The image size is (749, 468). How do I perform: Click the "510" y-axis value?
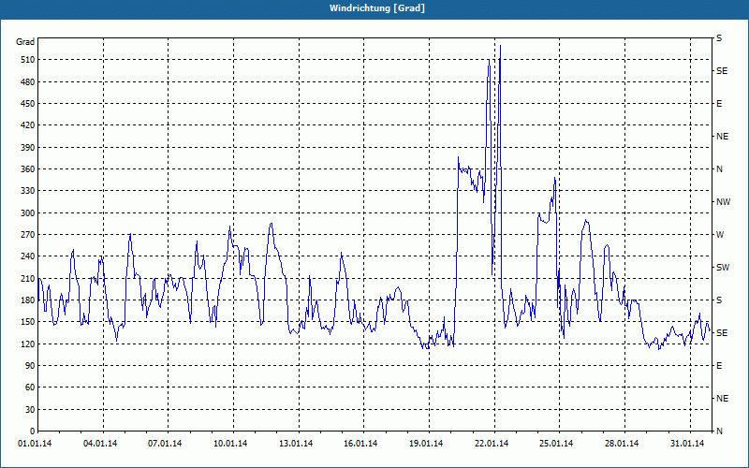click(x=29, y=60)
